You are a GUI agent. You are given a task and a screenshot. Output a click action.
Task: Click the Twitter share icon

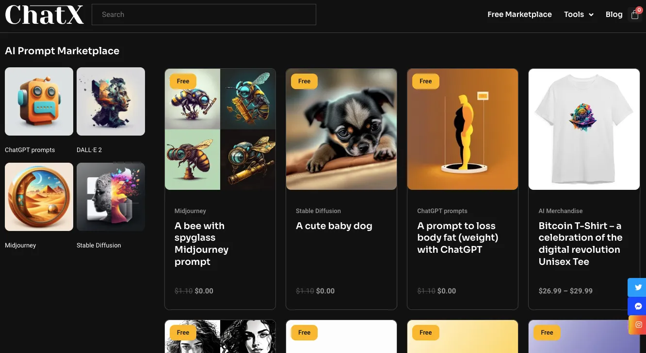coord(638,287)
